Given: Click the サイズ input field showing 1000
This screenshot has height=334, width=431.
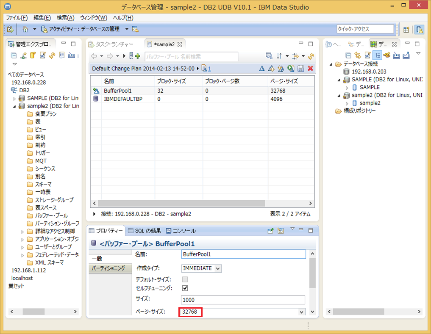Looking at the screenshot, I should click(243, 300).
